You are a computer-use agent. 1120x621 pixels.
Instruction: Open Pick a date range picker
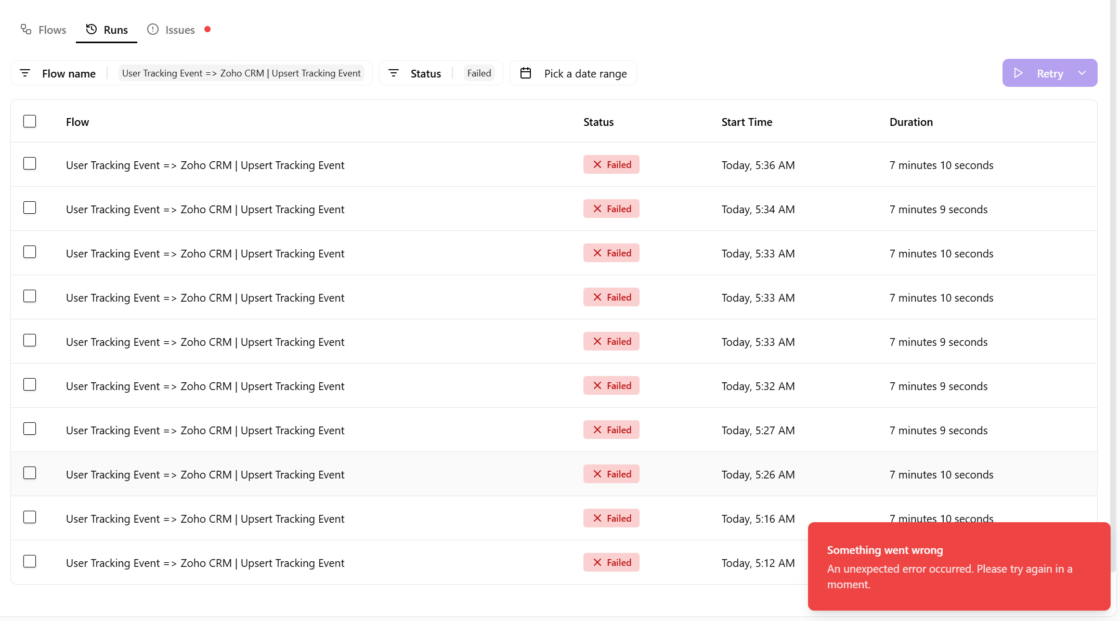[x=585, y=73]
